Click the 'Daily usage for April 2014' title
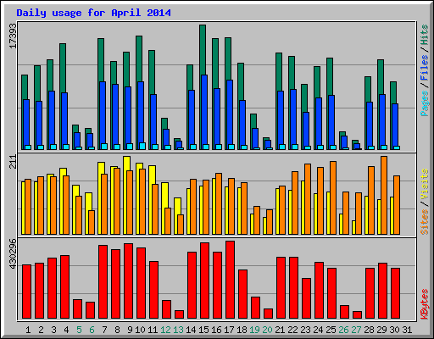The height and width of the screenshot is (339, 434). point(93,13)
